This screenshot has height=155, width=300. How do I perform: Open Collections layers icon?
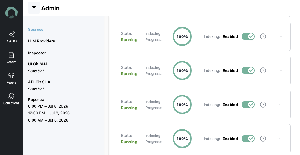click(x=11, y=96)
